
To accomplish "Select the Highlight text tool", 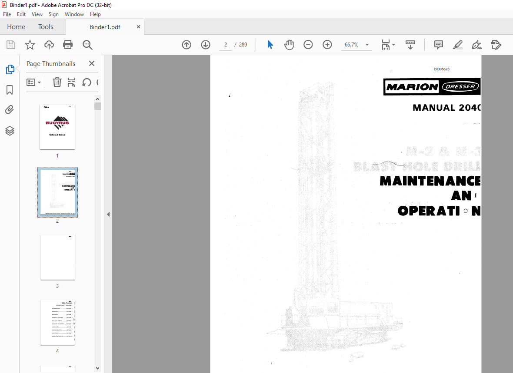I will pyautogui.click(x=458, y=45).
